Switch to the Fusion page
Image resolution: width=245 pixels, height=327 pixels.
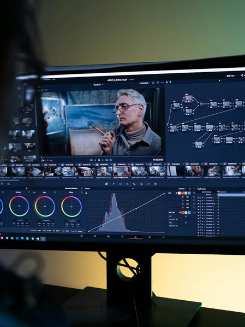[122, 236]
